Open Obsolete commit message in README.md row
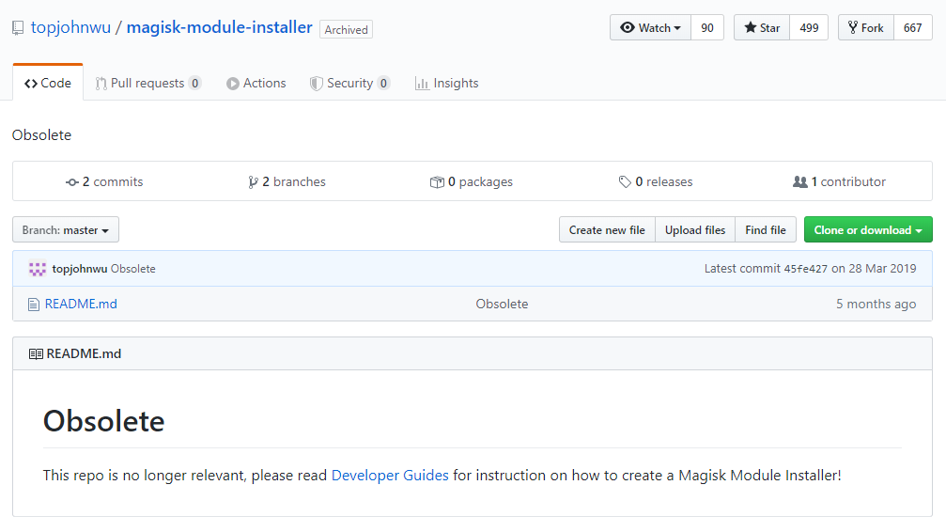The height and width of the screenshot is (532, 946). 502,304
